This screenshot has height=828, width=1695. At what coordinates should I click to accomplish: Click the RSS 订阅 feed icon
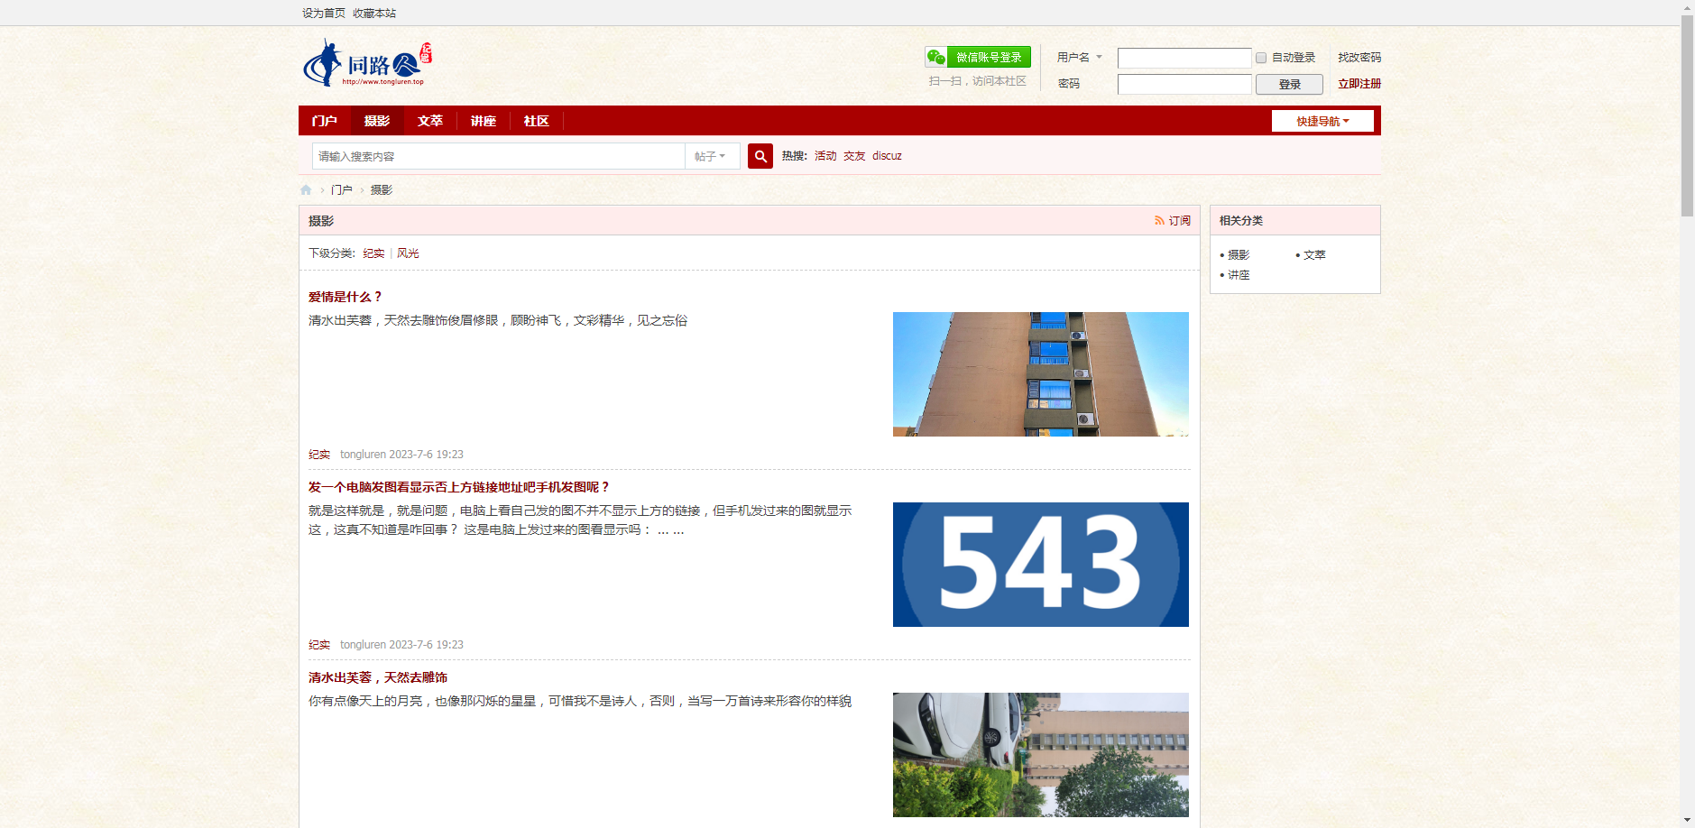tap(1158, 220)
